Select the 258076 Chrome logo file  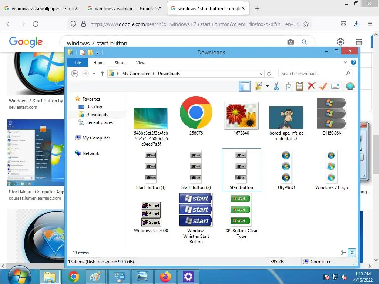pyautogui.click(x=196, y=116)
